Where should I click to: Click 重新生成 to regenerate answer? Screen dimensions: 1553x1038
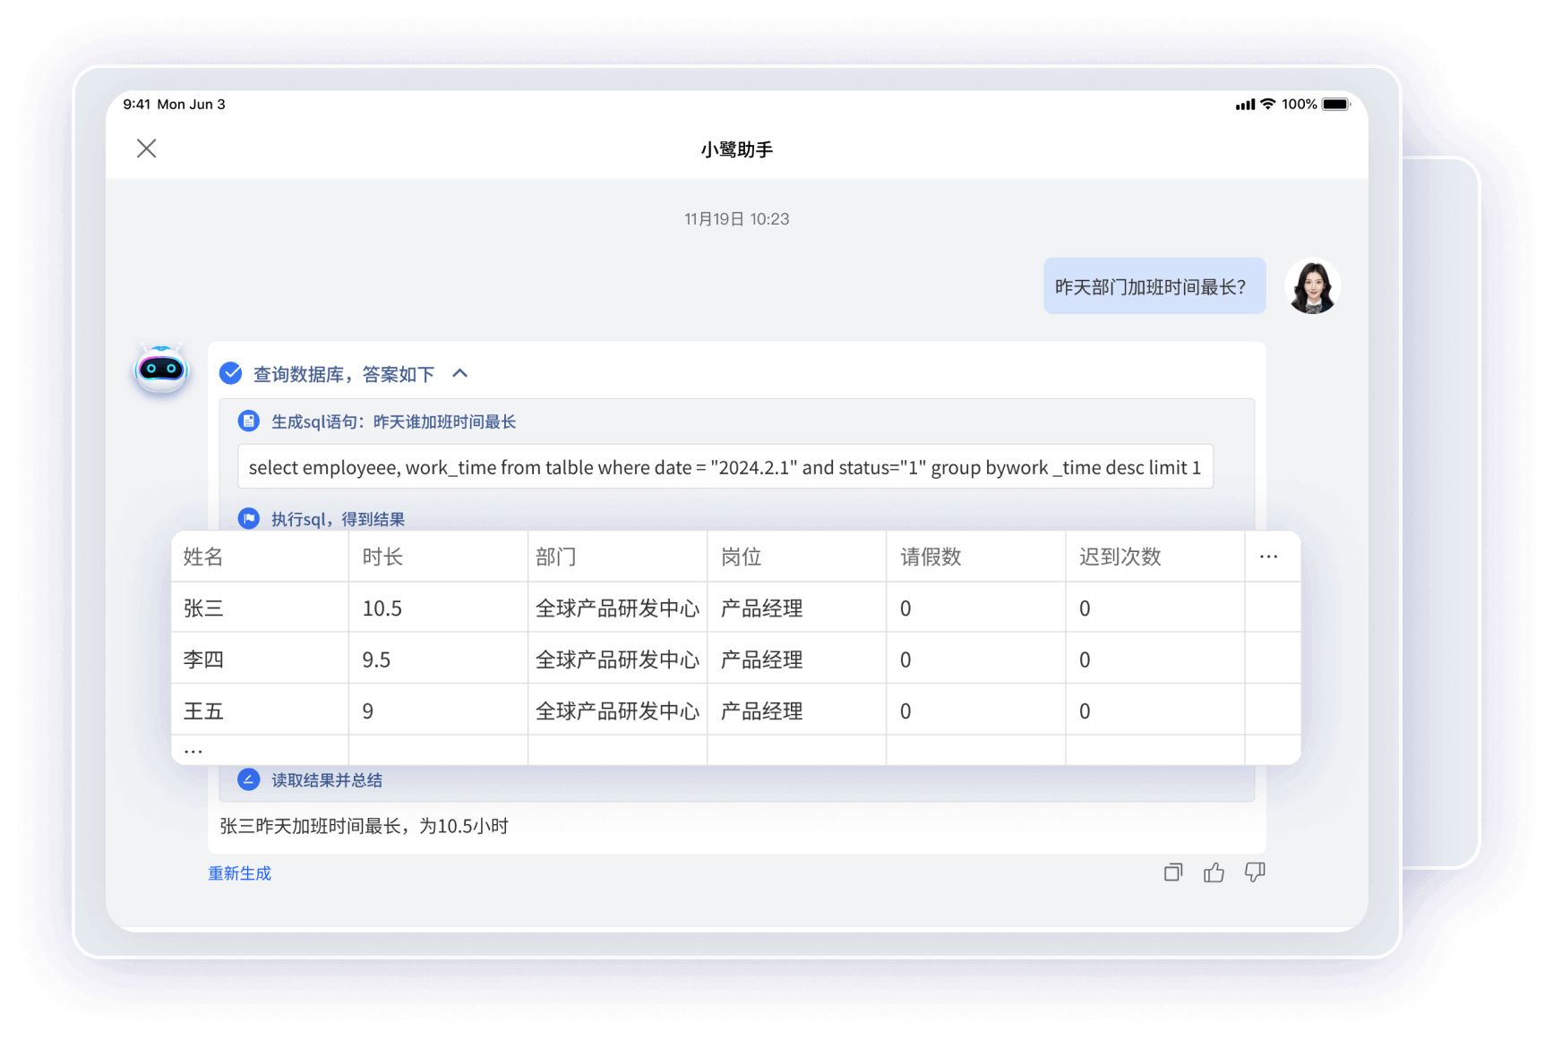[239, 873]
